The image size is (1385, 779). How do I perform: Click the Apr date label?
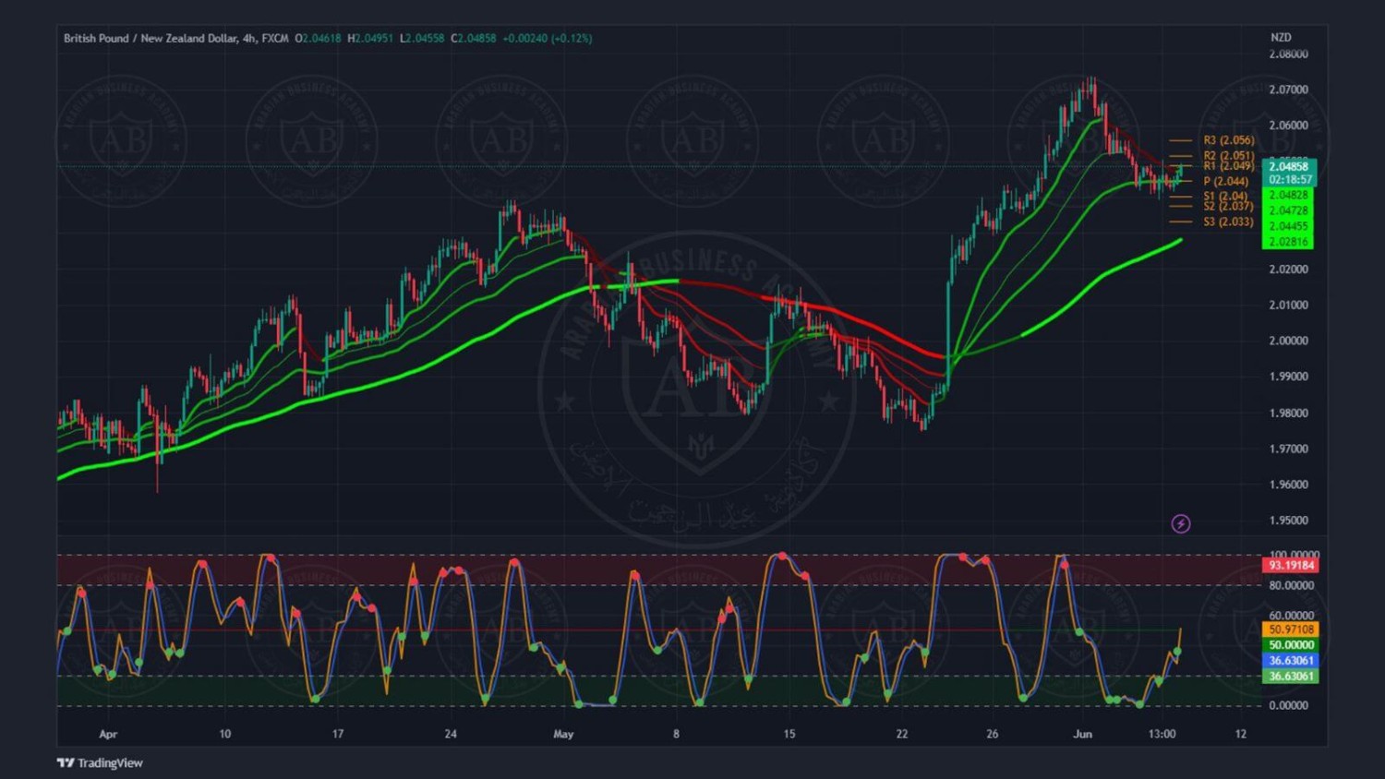click(x=108, y=735)
